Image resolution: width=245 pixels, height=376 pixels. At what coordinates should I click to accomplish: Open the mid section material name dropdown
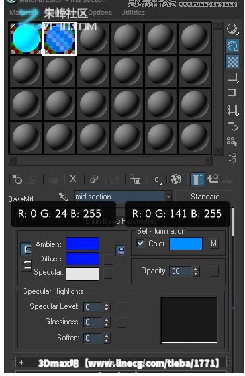click(169, 197)
